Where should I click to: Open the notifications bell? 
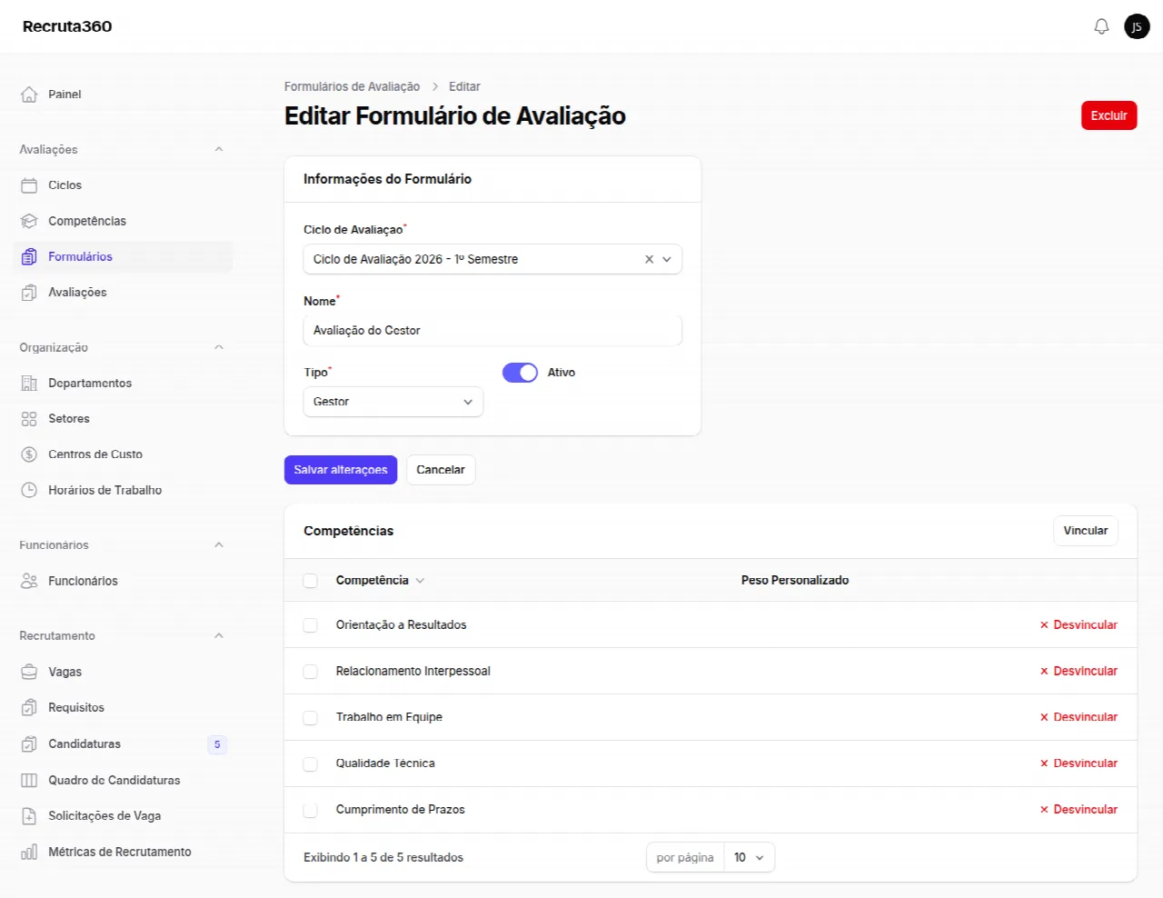(1101, 26)
